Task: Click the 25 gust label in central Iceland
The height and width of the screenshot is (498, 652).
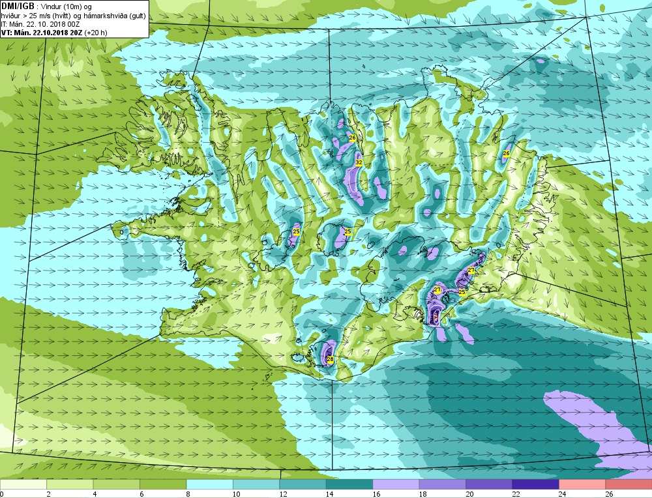Action: point(348,231)
